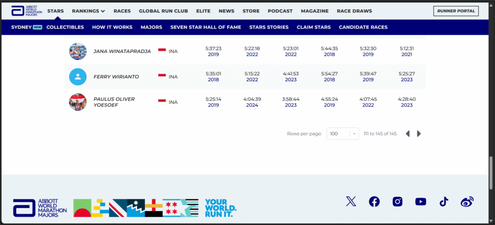The width and height of the screenshot is (495, 225).
Task: Go to next page arrow
Action: tap(419, 133)
